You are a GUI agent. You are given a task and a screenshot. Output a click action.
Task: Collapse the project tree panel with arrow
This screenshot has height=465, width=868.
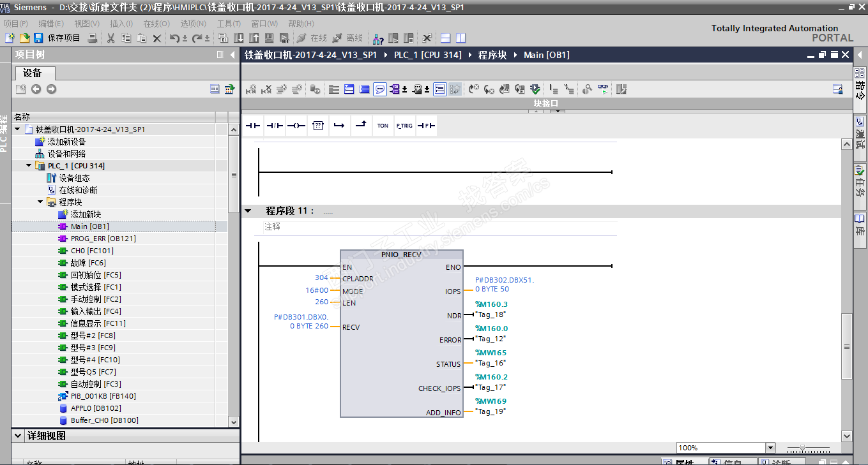[232, 55]
